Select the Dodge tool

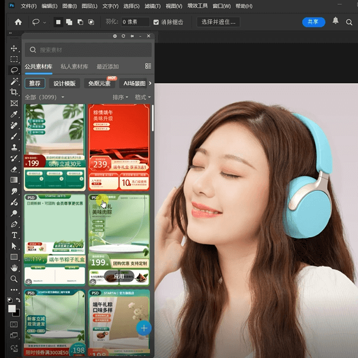pyautogui.click(x=14, y=213)
